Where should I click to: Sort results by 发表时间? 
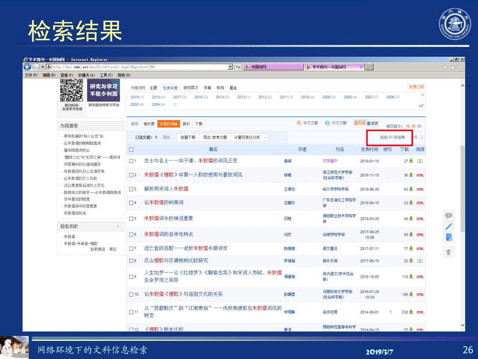click(169, 124)
